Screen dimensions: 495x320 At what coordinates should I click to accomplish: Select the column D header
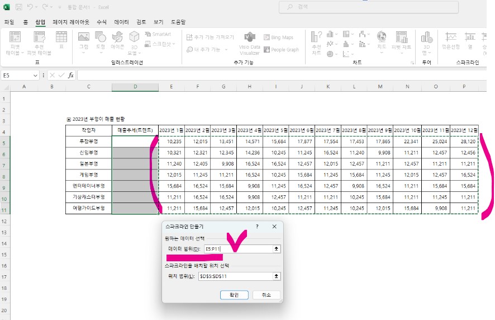coord(135,87)
